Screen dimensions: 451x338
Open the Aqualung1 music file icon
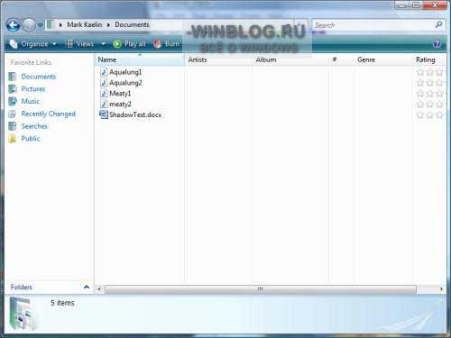(104, 72)
